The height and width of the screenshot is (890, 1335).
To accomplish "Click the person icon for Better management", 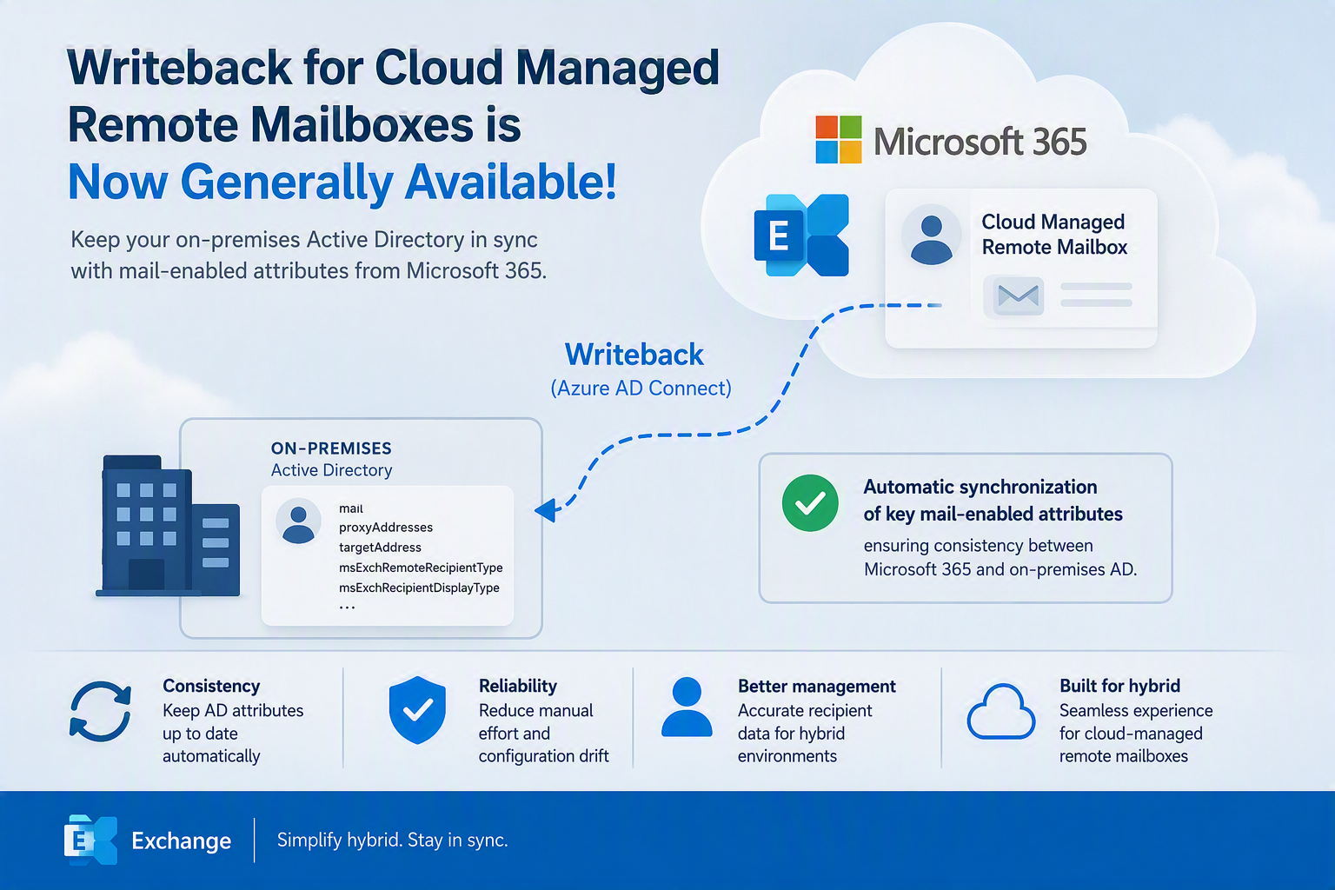I will pos(687,707).
